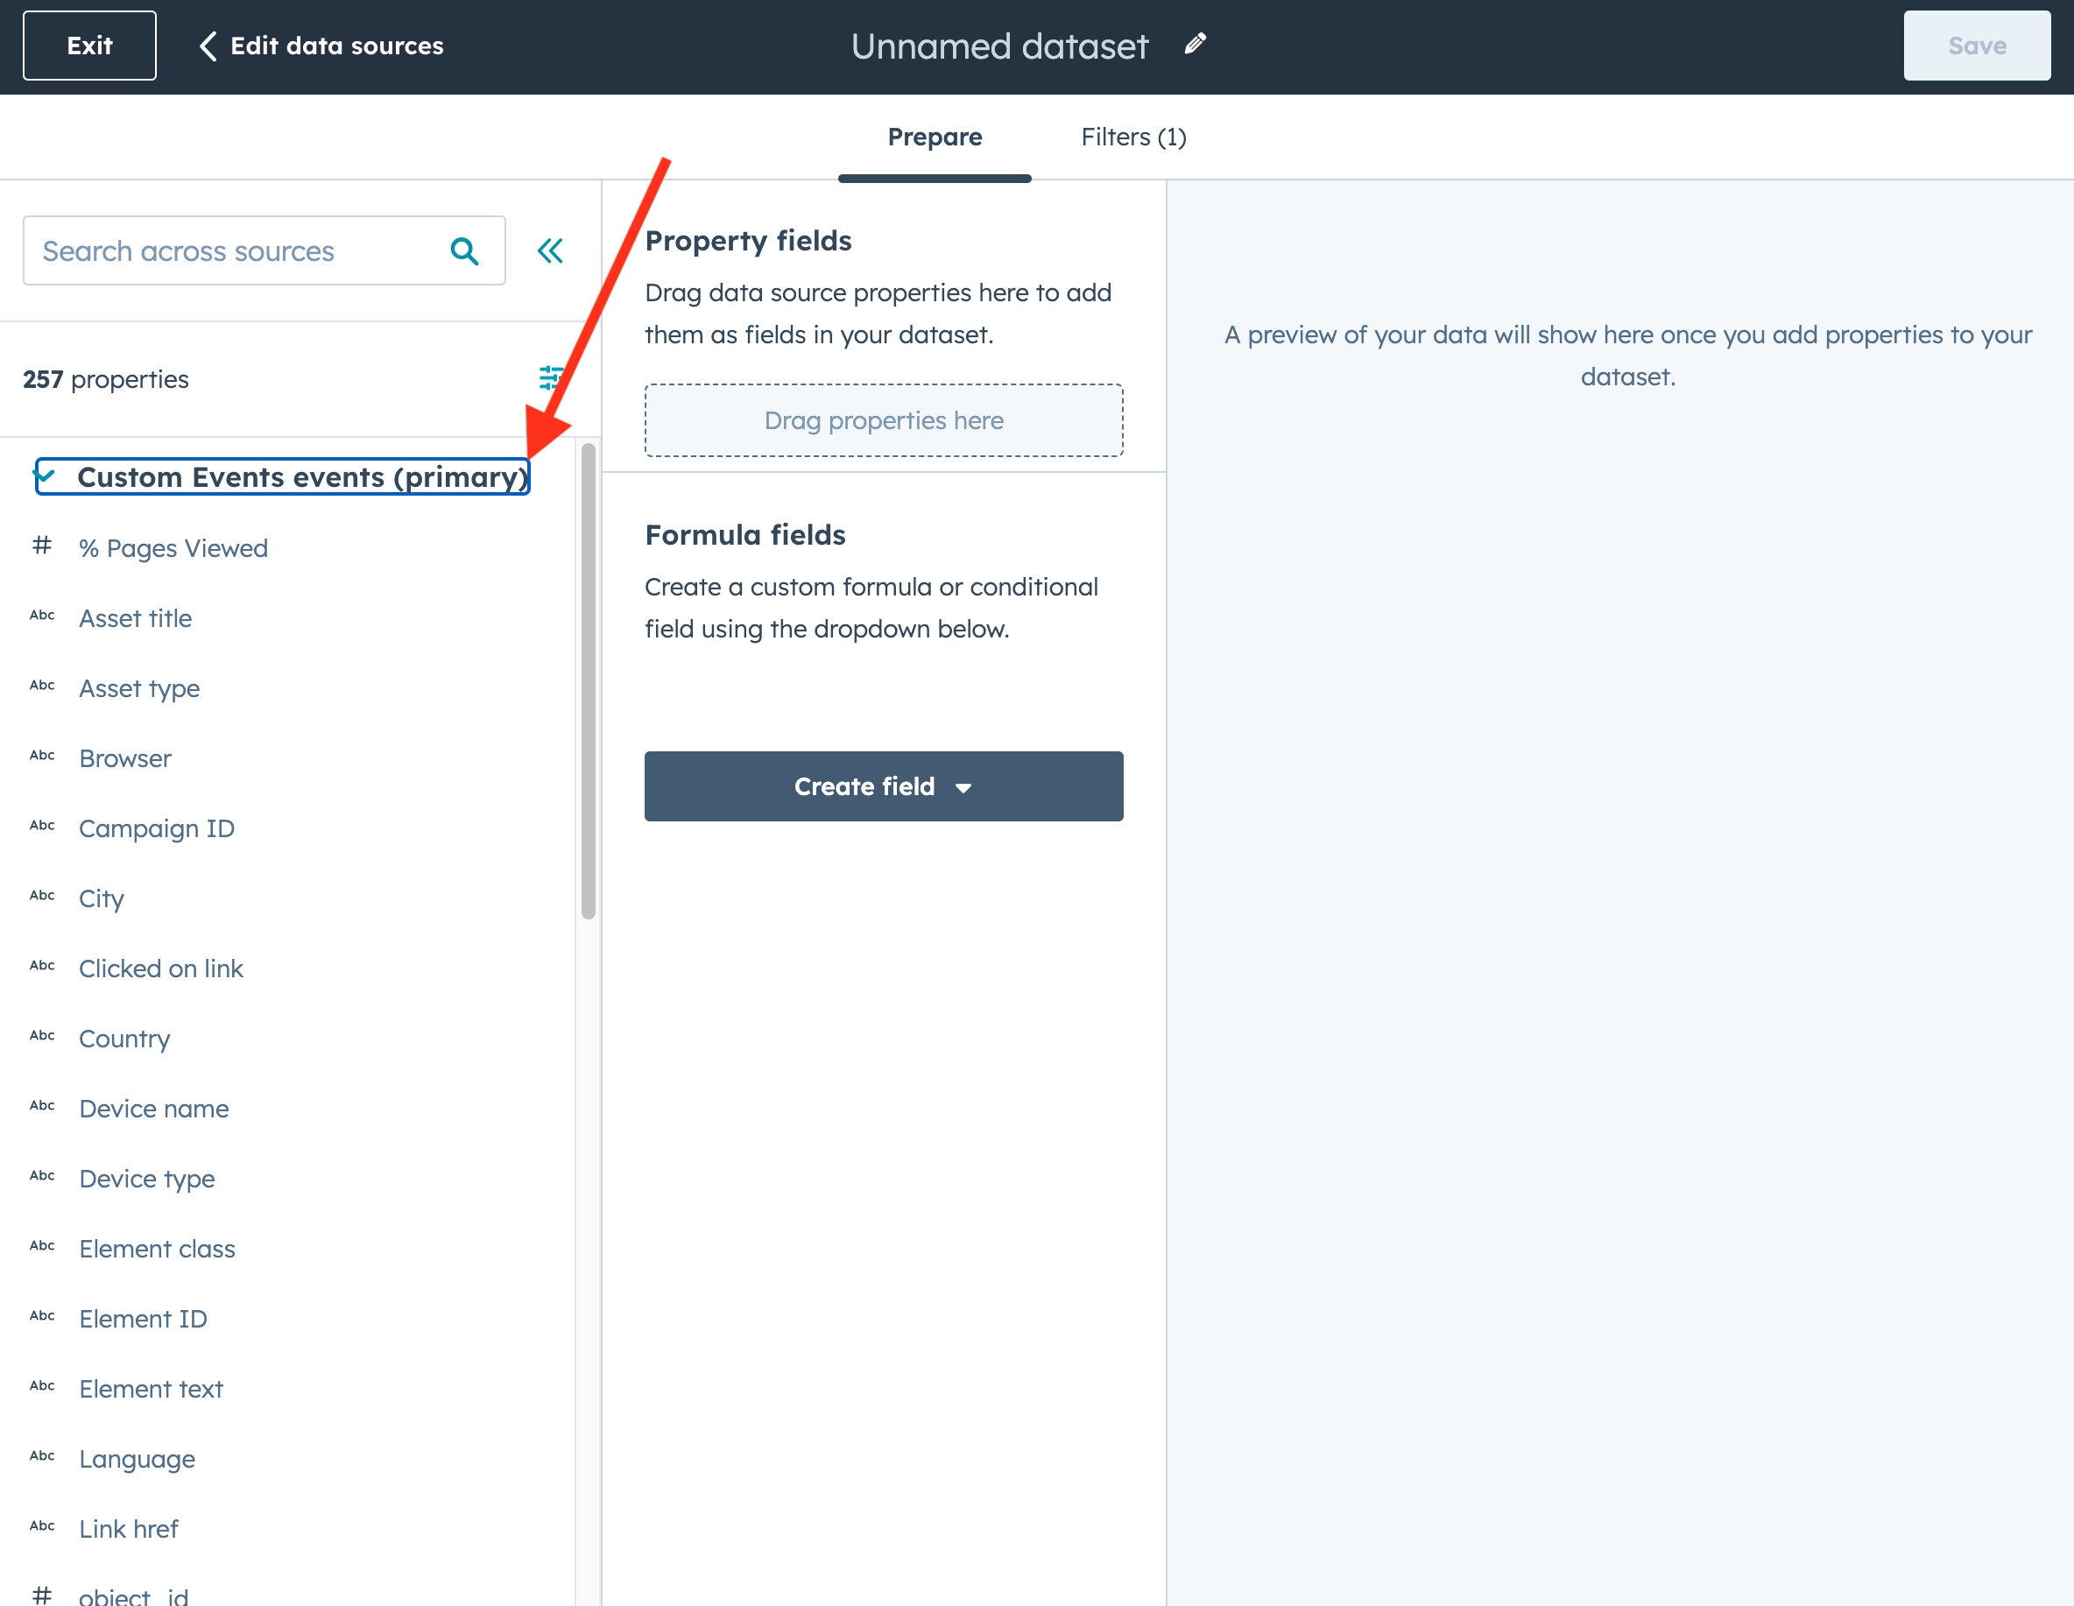Select the Element text property
This screenshot has width=2074, height=1606.
(150, 1390)
